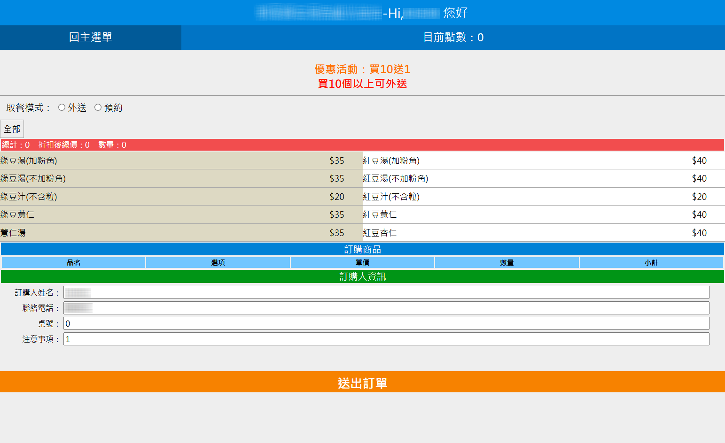The height and width of the screenshot is (443, 725).
Task: Focus the 注意事項 notes field
Action: [386, 339]
